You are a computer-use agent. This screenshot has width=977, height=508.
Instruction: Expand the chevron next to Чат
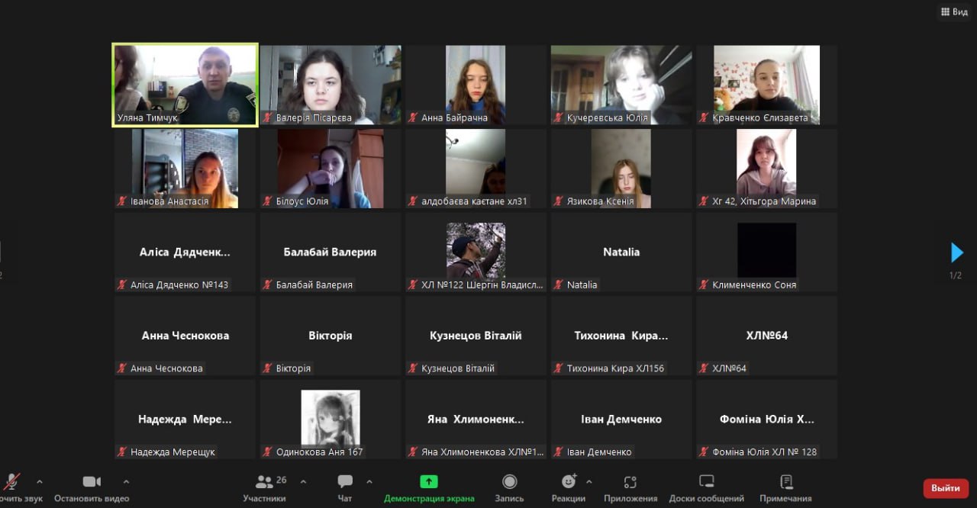coord(369,481)
